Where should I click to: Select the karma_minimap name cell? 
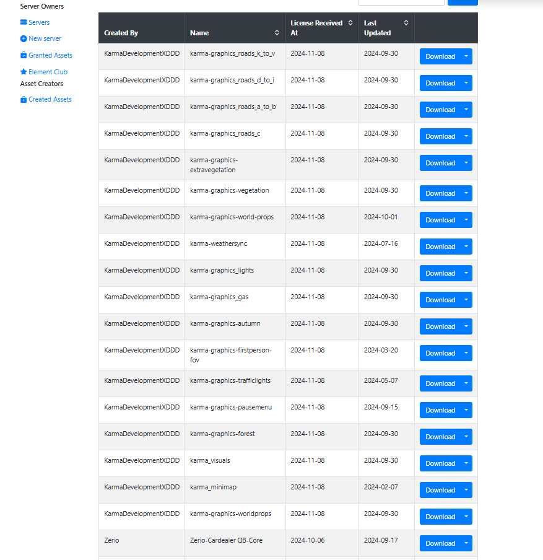(235, 490)
